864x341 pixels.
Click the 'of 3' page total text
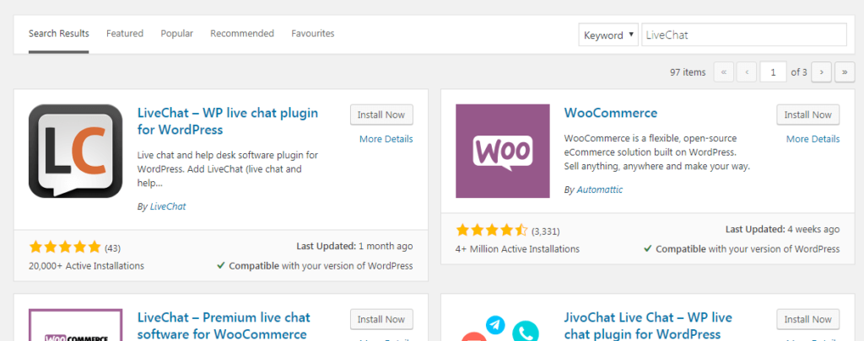(x=799, y=72)
